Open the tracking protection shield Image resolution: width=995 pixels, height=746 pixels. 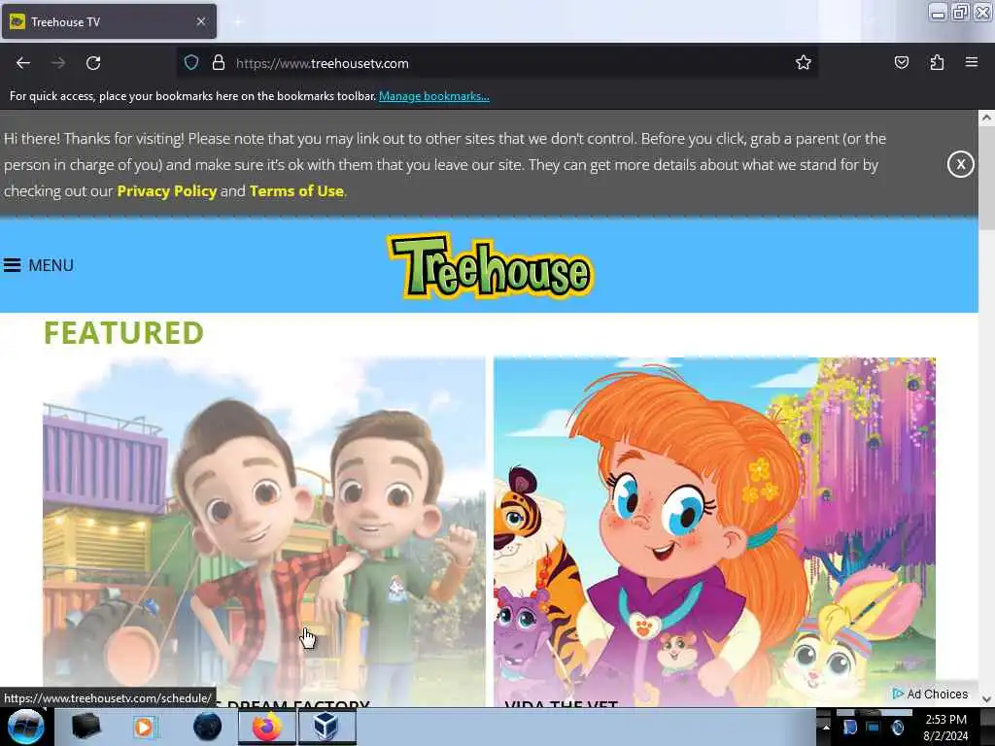(x=191, y=62)
